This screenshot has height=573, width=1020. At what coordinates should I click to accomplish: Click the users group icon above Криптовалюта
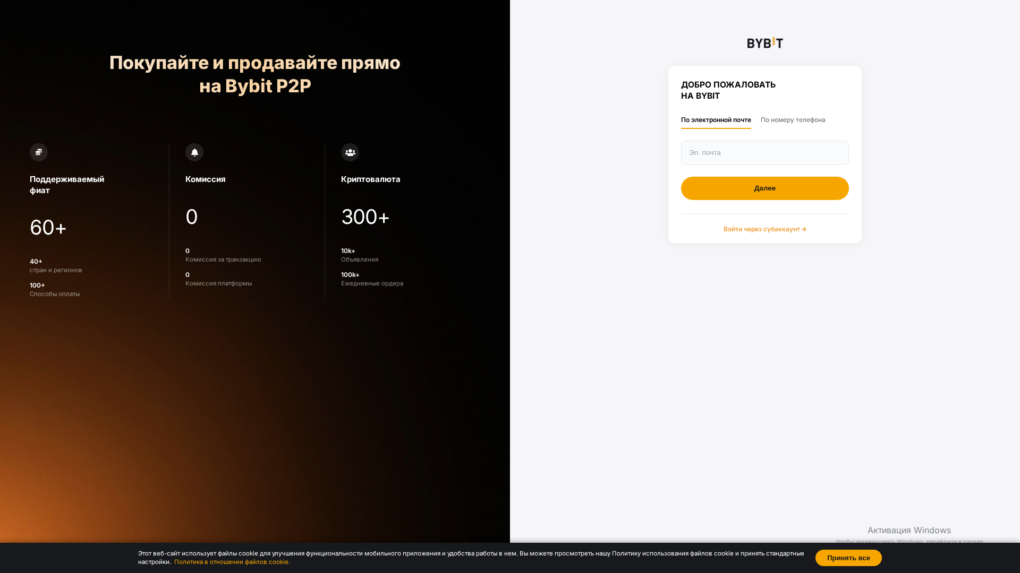(x=350, y=152)
